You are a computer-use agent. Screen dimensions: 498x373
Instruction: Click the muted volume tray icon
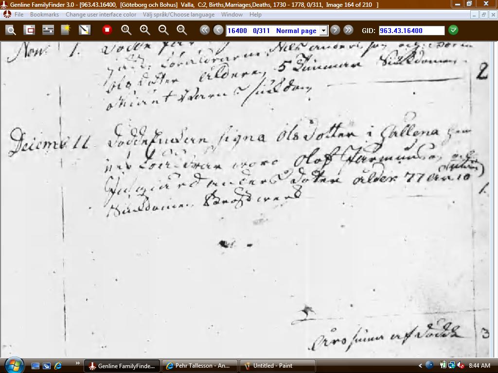pyautogui.click(x=461, y=365)
